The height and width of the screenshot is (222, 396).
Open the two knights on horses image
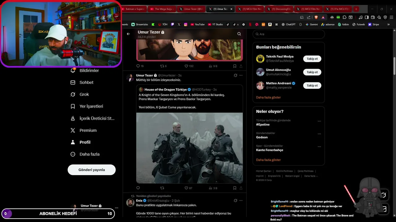[189, 148]
